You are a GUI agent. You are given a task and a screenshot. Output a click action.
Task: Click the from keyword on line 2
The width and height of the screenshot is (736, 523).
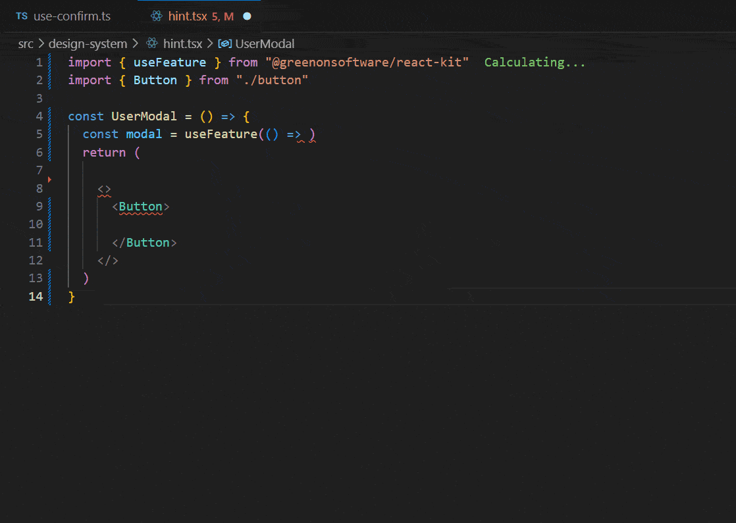(x=213, y=80)
